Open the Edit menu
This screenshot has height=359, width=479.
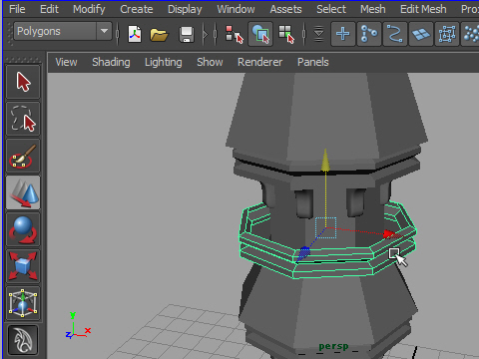pyautogui.click(x=49, y=9)
